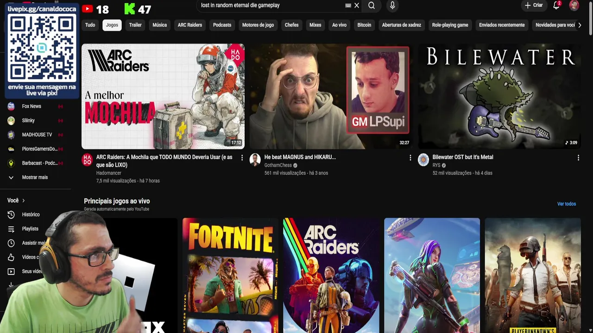Viewport: 593px width, 333px height.
Task: Select the Role-playing game chip
Action: pyautogui.click(x=450, y=25)
